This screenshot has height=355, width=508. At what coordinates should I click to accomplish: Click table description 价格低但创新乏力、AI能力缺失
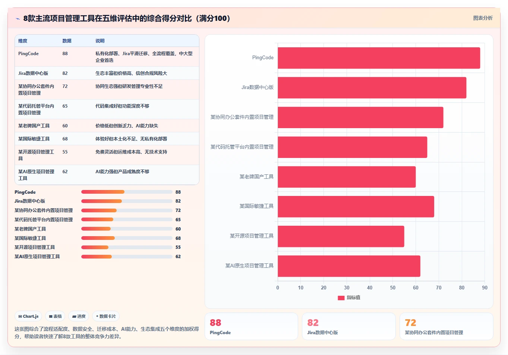click(127, 126)
